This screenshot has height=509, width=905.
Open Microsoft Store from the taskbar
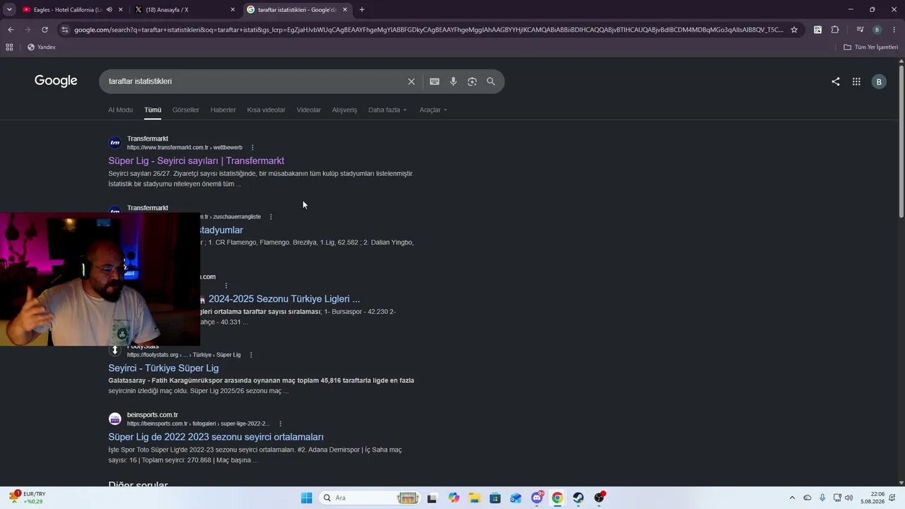click(495, 498)
